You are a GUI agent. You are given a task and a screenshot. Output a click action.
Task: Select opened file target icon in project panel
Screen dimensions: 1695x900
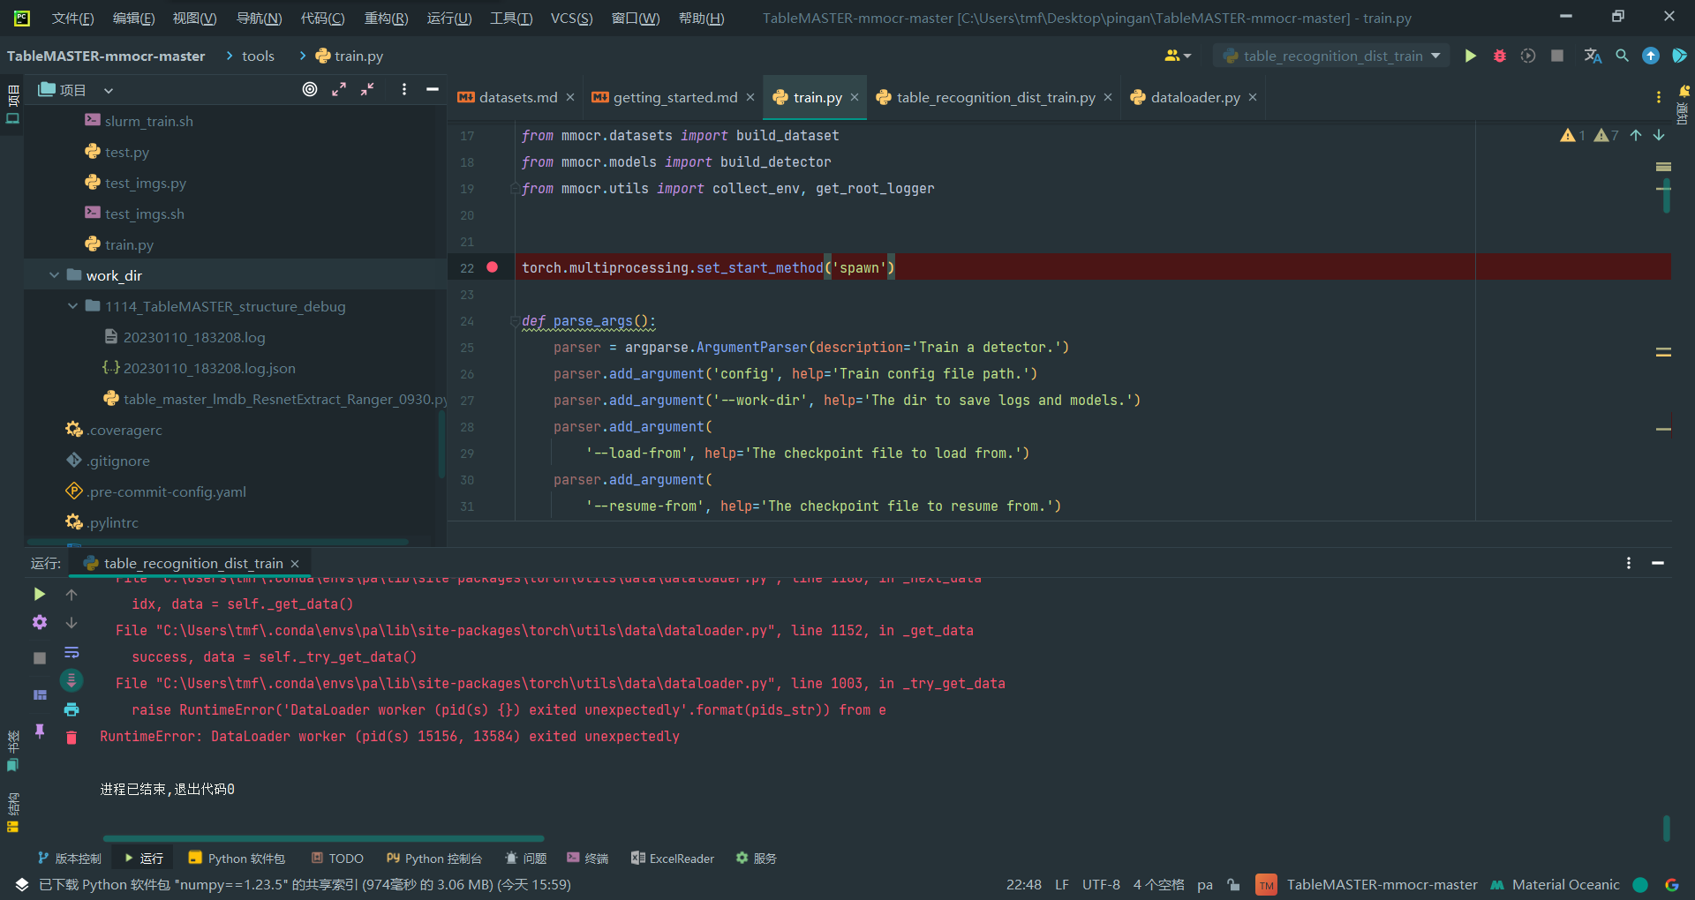(310, 89)
